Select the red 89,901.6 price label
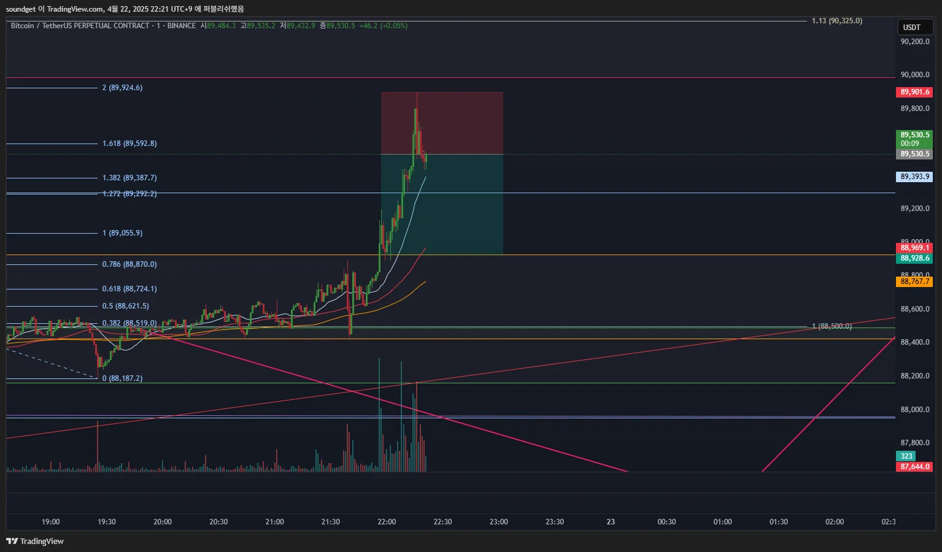Screen dimensions: 942x552 [914, 92]
